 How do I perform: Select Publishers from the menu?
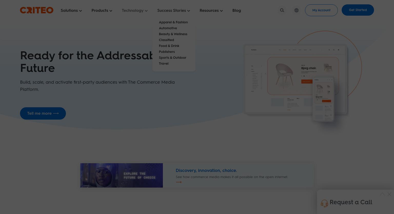pyautogui.click(x=167, y=52)
